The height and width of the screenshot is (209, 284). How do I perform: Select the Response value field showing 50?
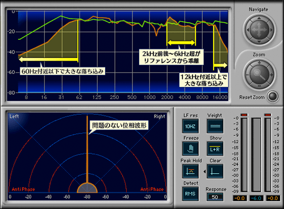[215, 197]
